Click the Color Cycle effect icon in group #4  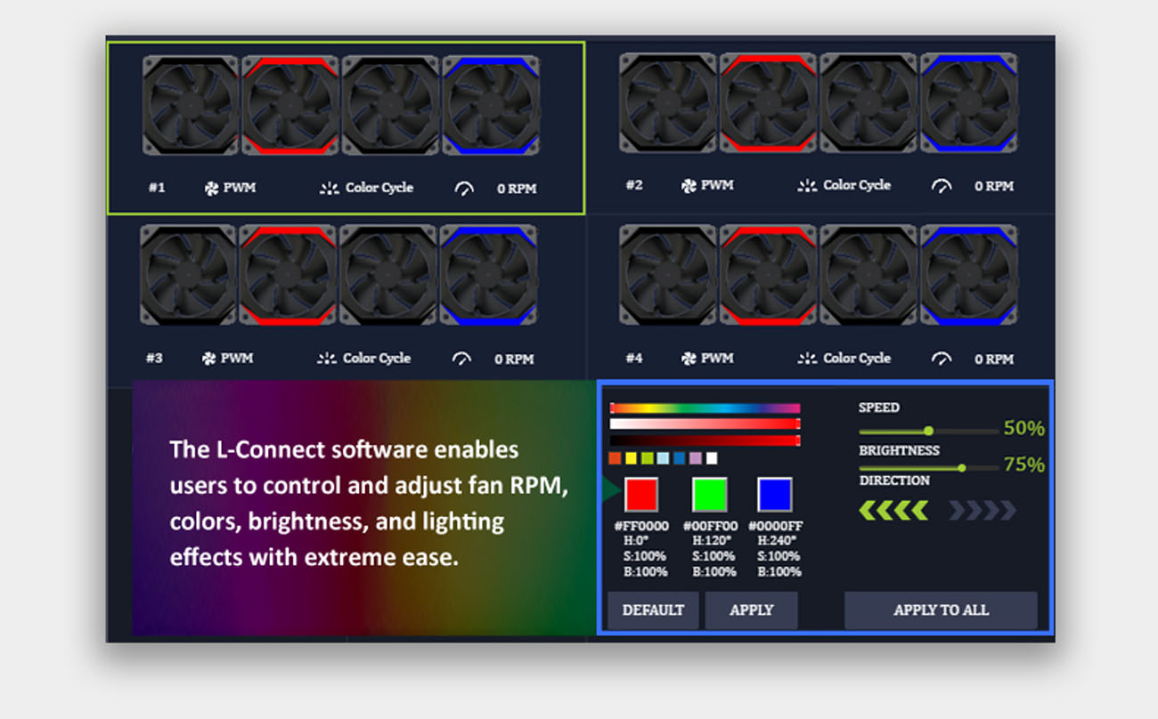coord(807,359)
